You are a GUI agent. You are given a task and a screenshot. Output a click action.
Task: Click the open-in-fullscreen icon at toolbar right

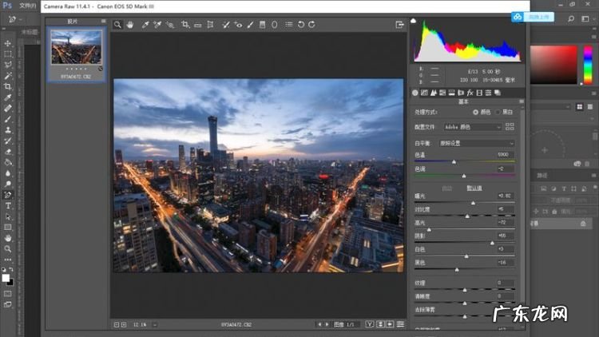click(x=400, y=25)
